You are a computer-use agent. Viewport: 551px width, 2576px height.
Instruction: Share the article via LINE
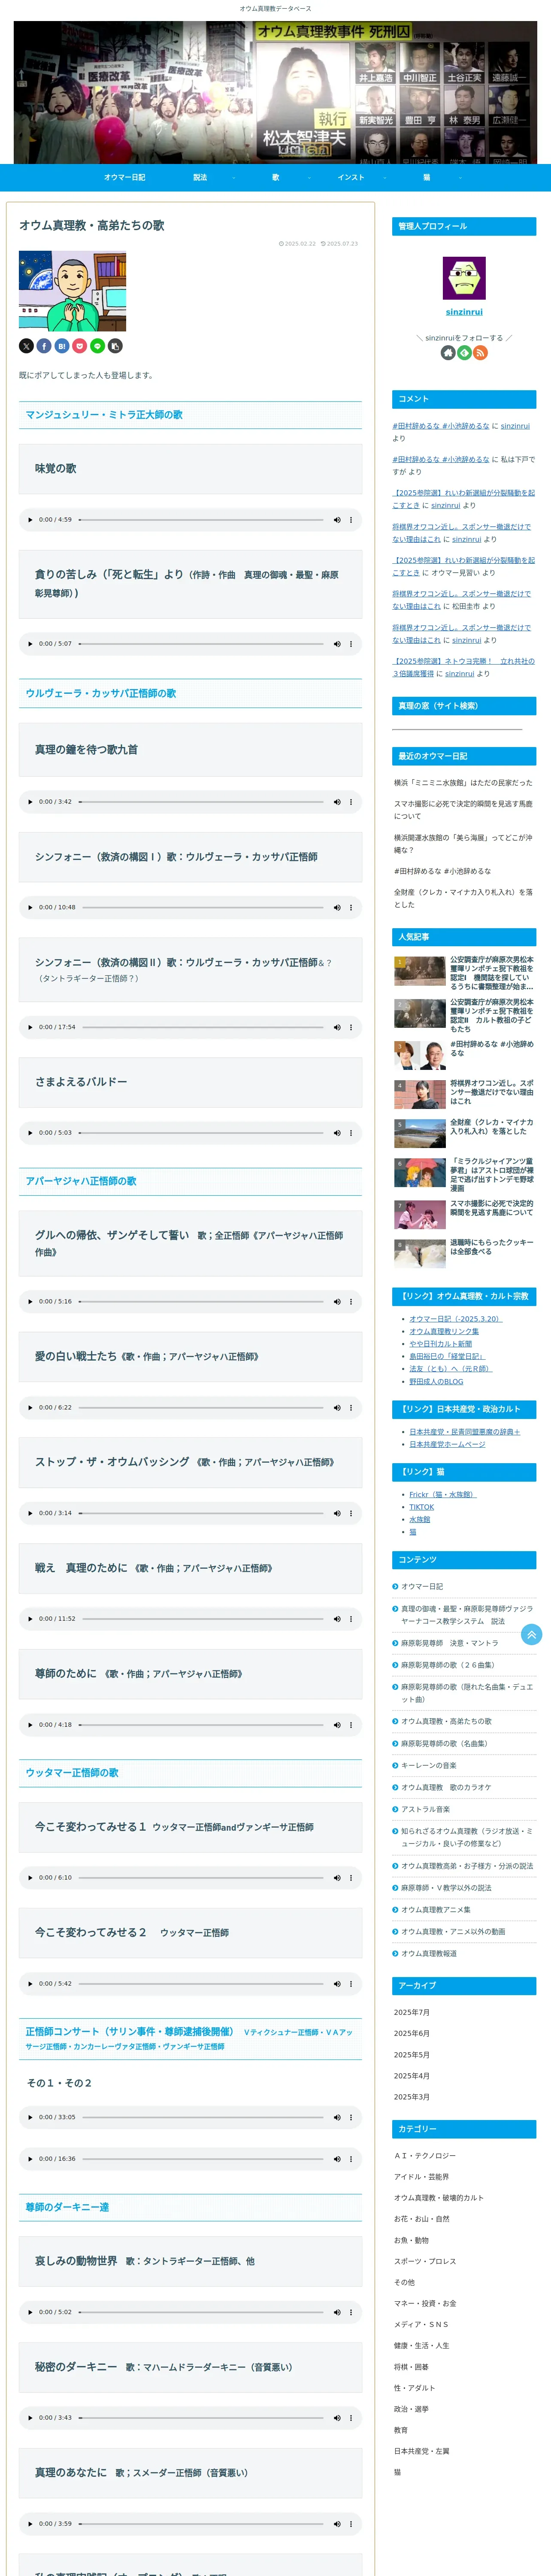point(97,346)
